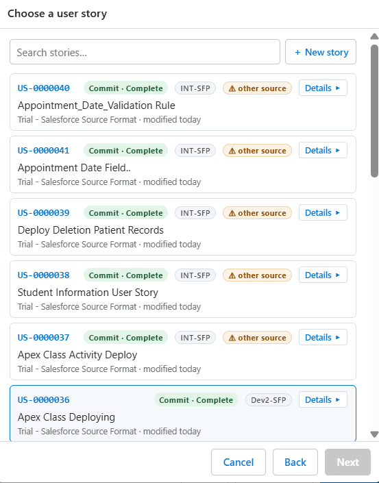Click the scrollbar down arrow
Image resolution: width=379 pixels, height=483 pixels.
pyautogui.click(x=374, y=434)
